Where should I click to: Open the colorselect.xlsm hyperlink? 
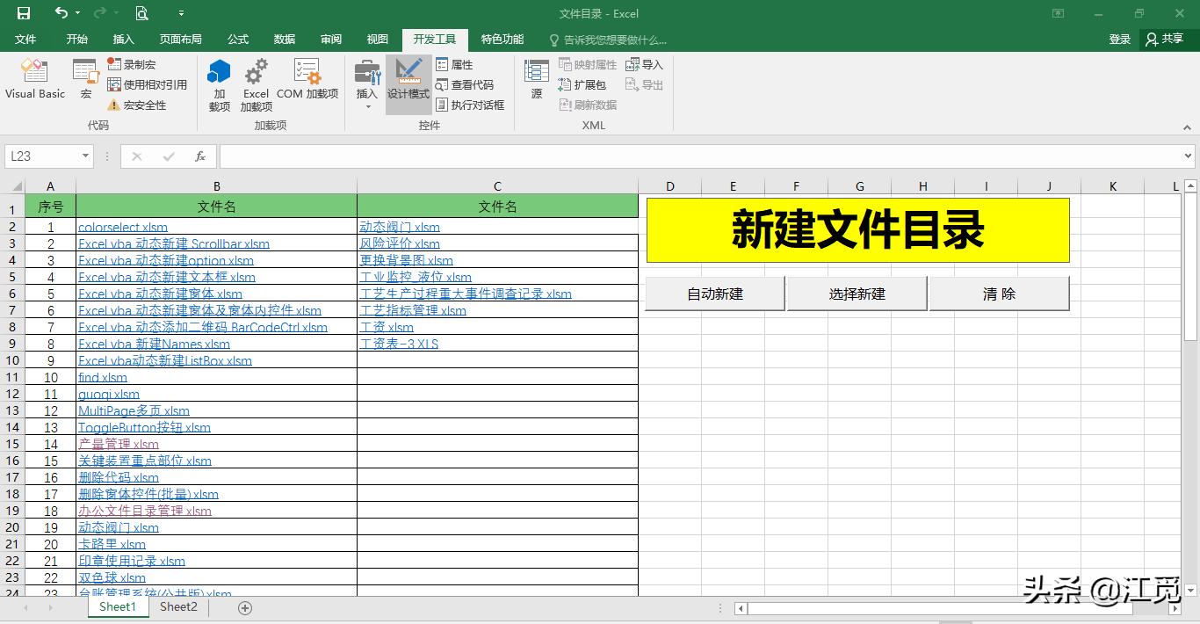pos(122,227)
